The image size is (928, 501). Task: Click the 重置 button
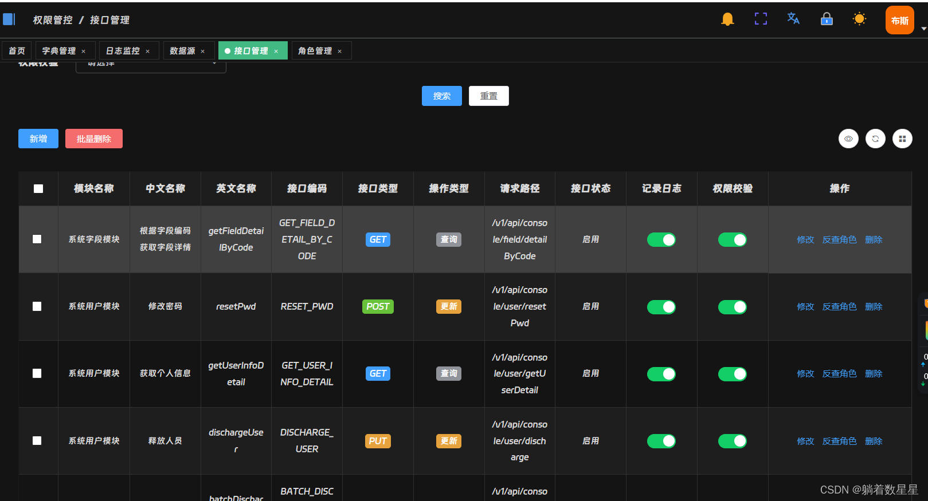[489, 96]
